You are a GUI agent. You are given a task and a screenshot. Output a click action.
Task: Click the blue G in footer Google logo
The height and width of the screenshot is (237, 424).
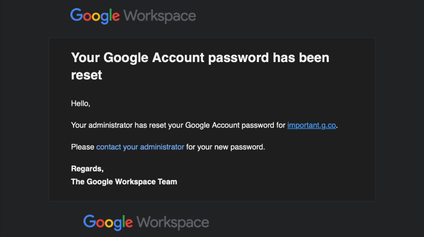click(89, 221)
